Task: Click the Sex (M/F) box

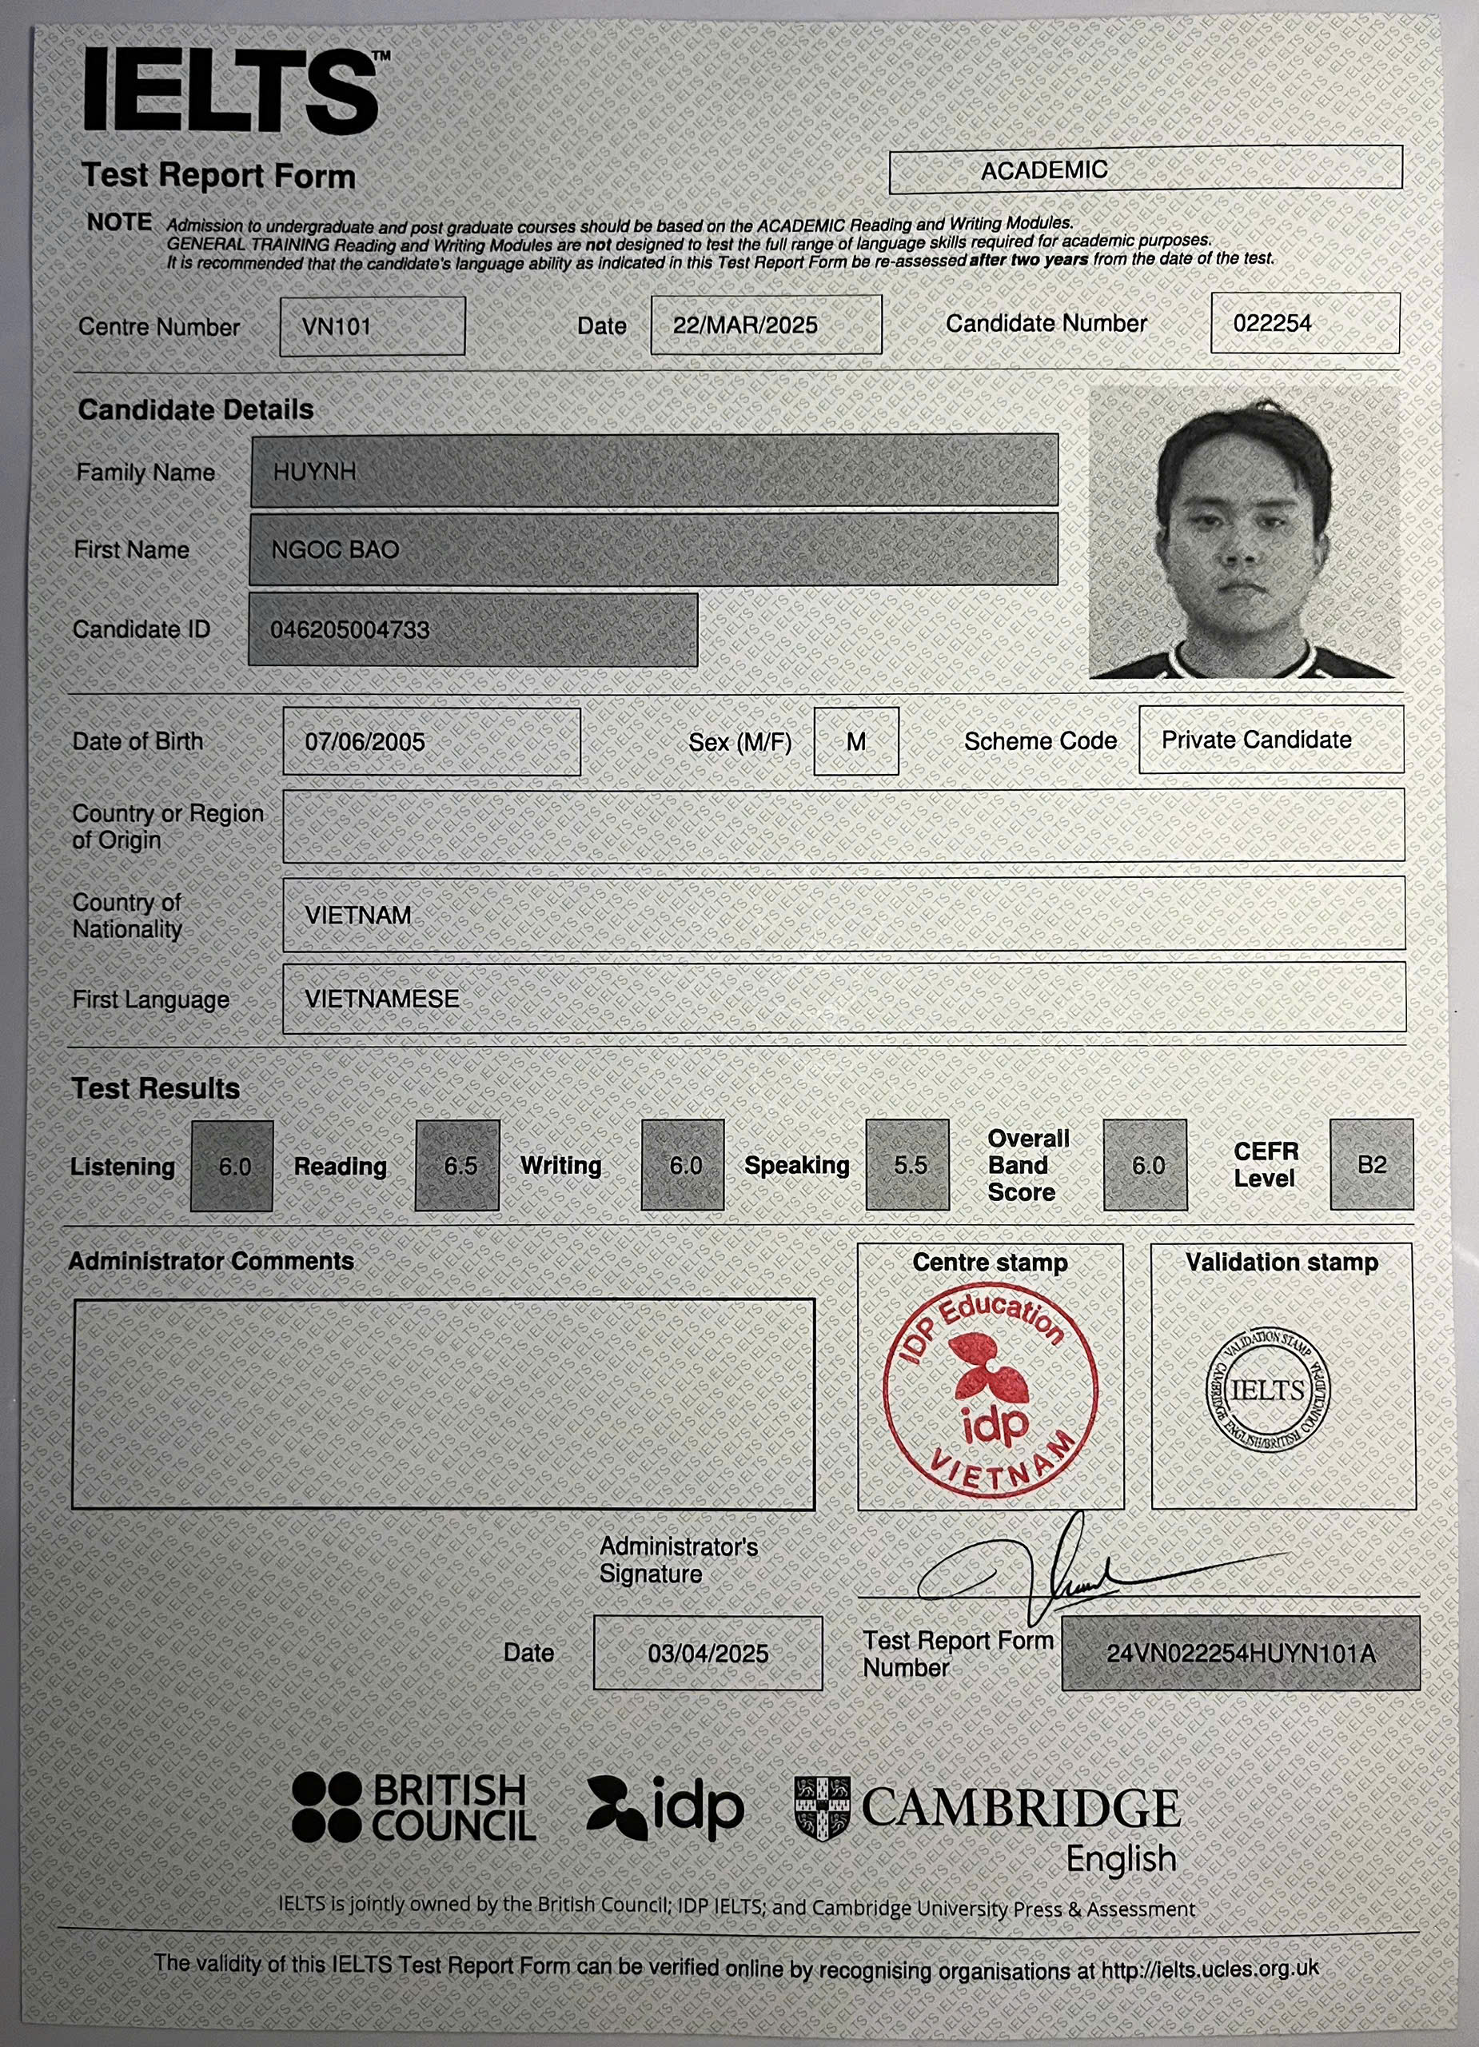Action: pyautogui.click(x=855, y=742)
